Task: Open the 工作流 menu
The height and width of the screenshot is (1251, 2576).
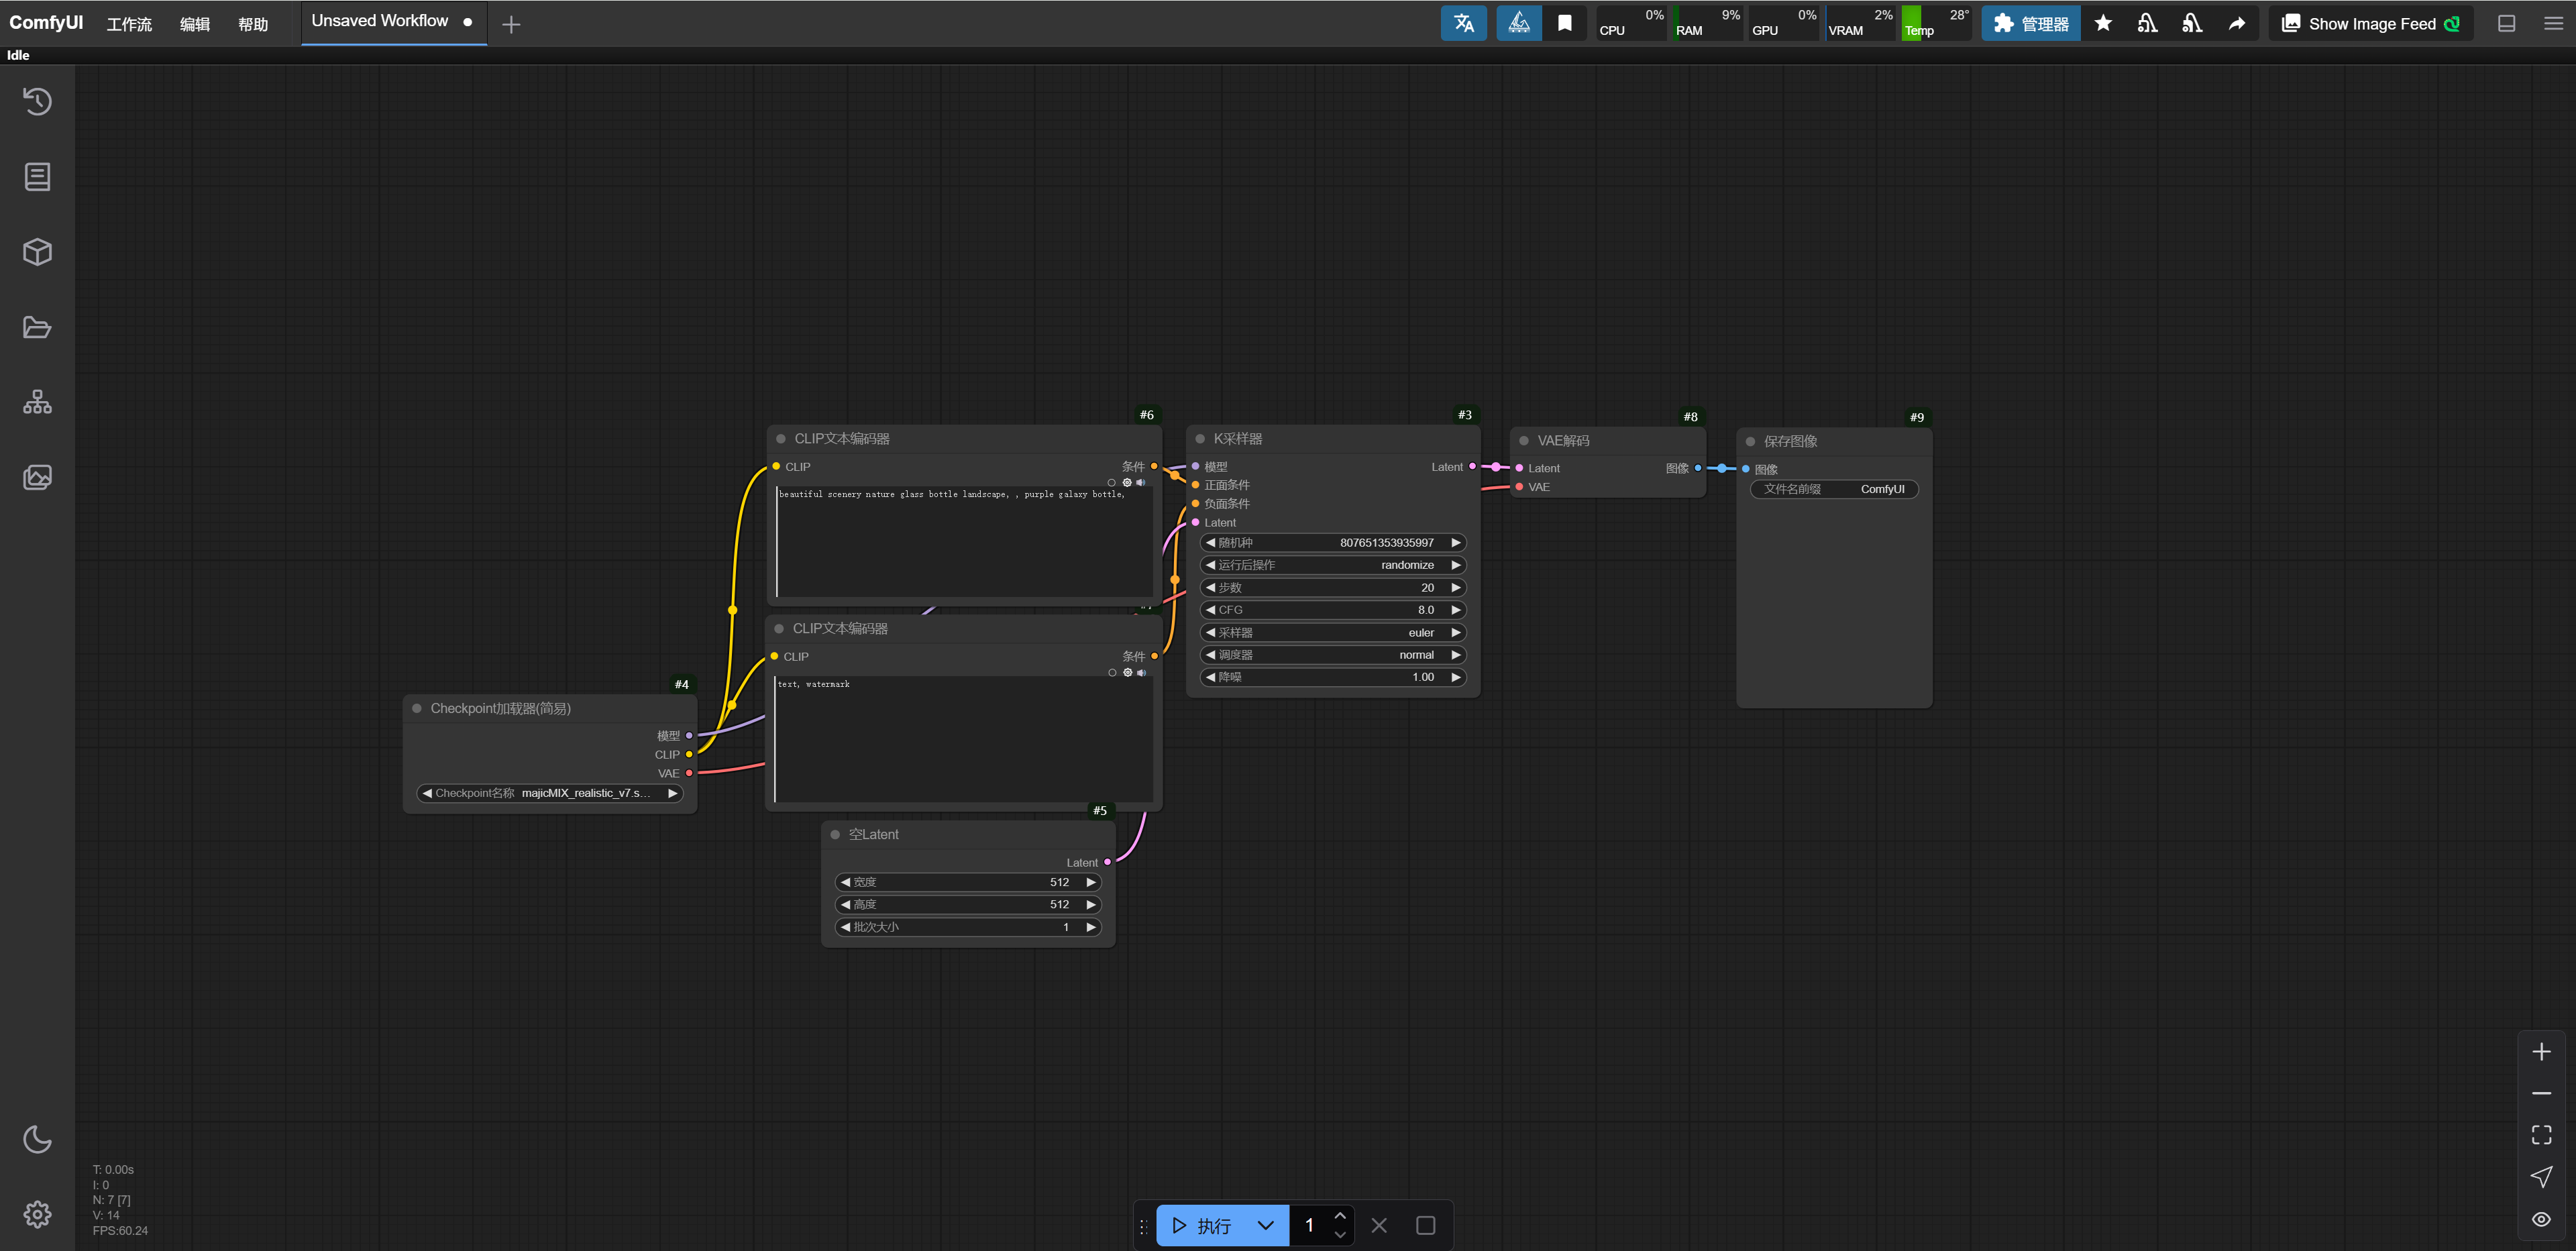Action: (x=129, y=24)
